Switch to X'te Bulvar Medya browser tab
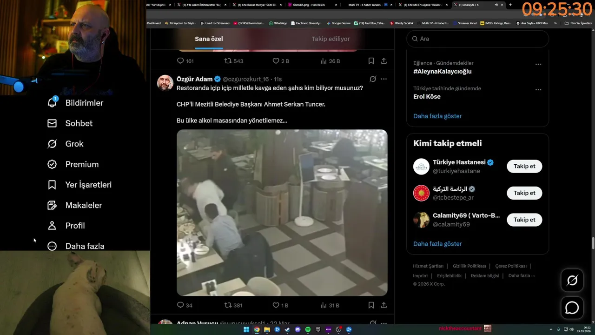595x335 pixels. pos(257,5)
